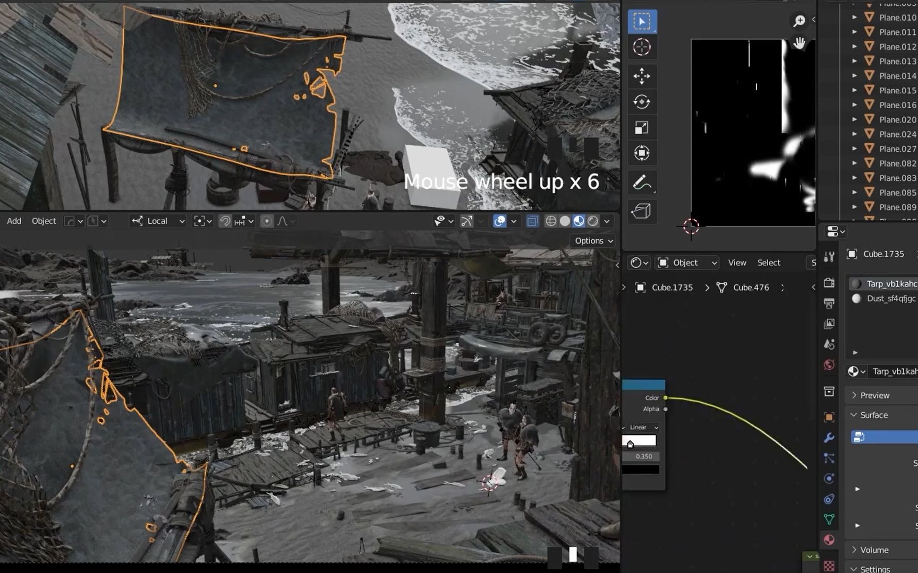Open the viewport Options dropdown

click(x=593, y=241)
